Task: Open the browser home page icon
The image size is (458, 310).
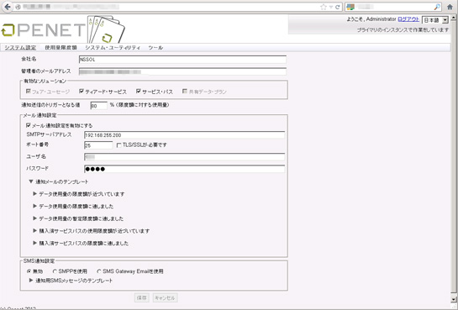Action: tap(450, 7)
